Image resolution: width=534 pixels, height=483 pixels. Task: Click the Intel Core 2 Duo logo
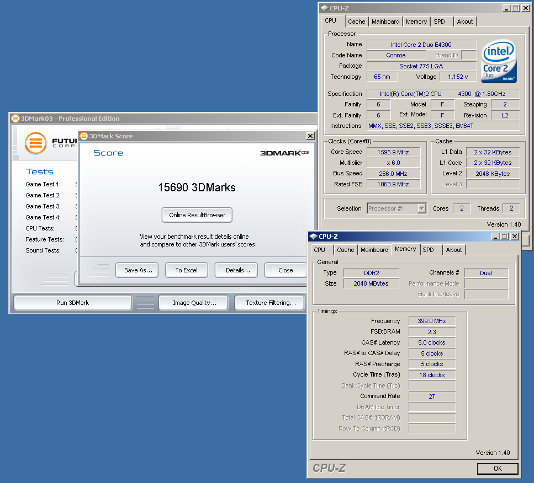click(499, 61)
